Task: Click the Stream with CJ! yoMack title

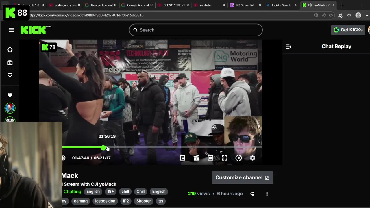Action: click(x=90, y=184)
